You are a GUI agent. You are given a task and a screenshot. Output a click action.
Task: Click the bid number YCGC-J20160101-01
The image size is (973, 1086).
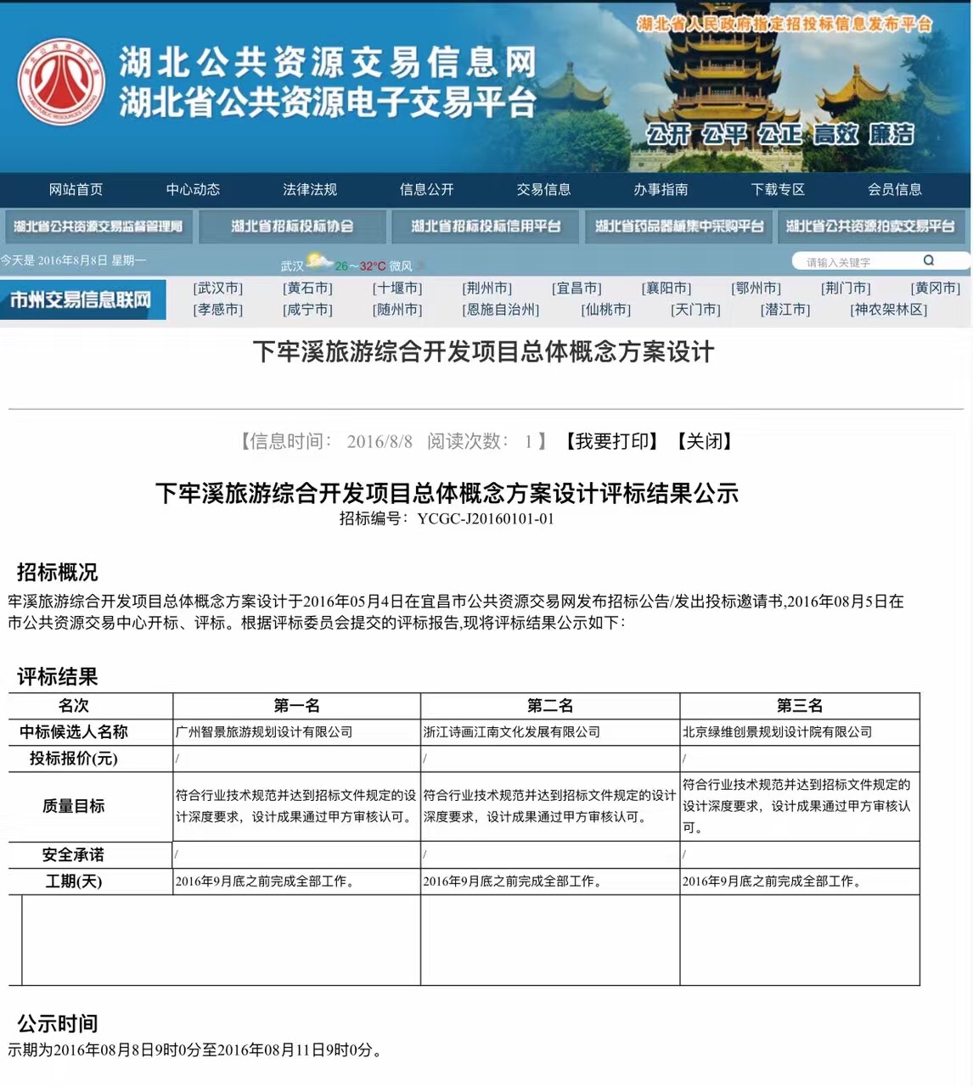[x=486, y=518]
